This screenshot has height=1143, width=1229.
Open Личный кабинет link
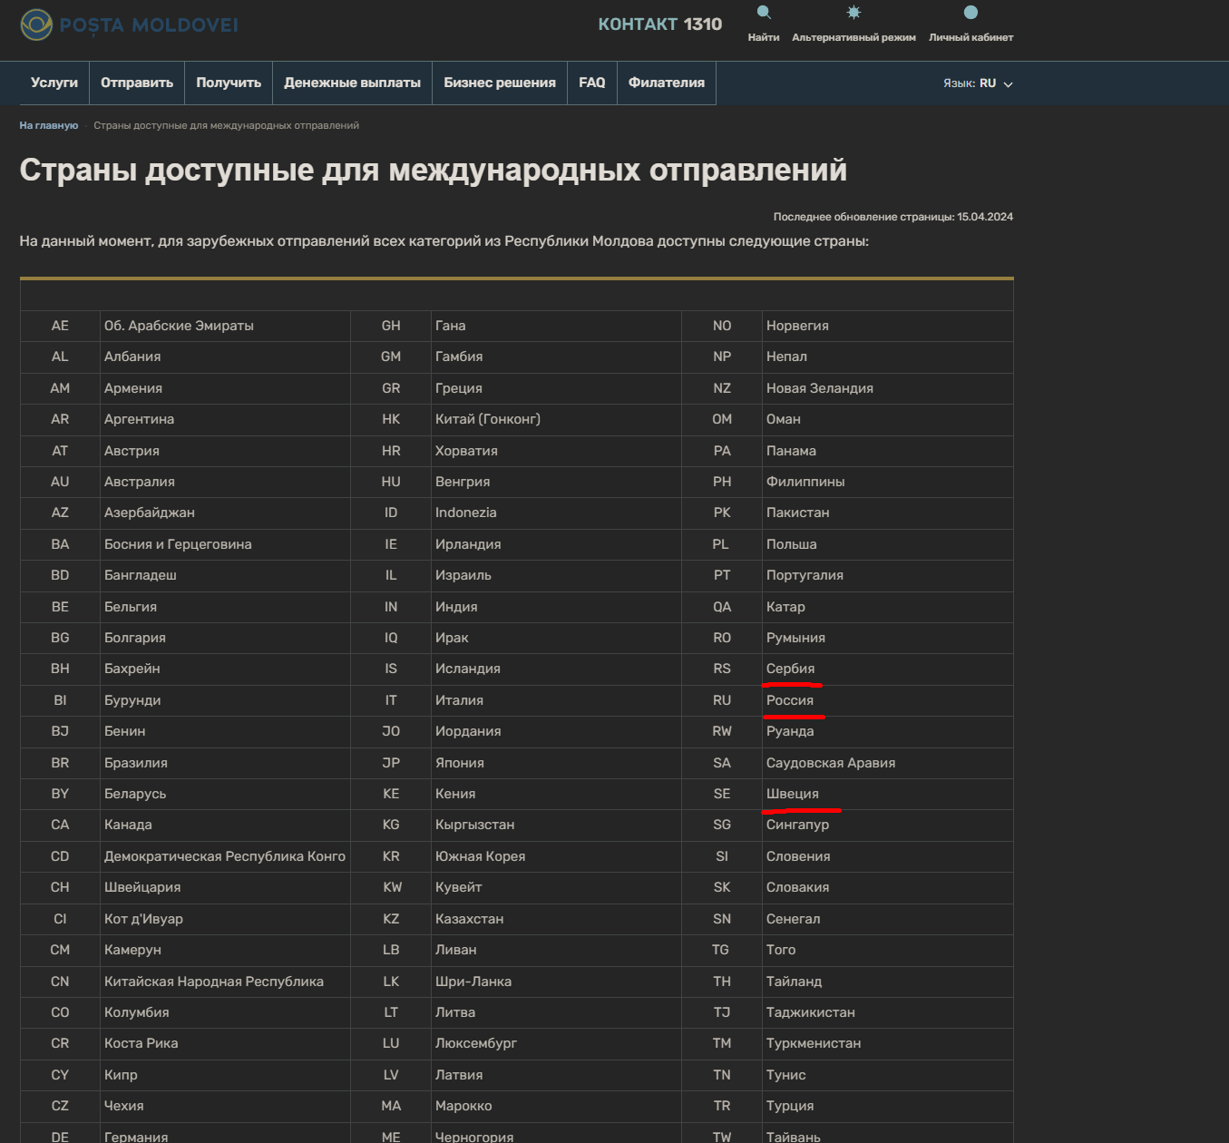[971, 37]
